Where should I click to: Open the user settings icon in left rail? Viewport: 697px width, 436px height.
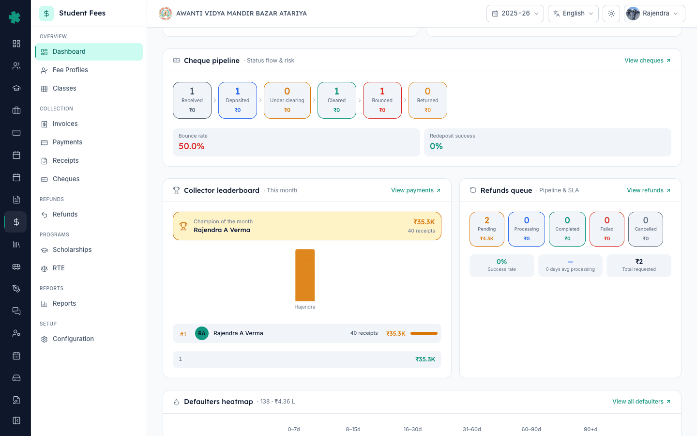(x=16, y=333)
